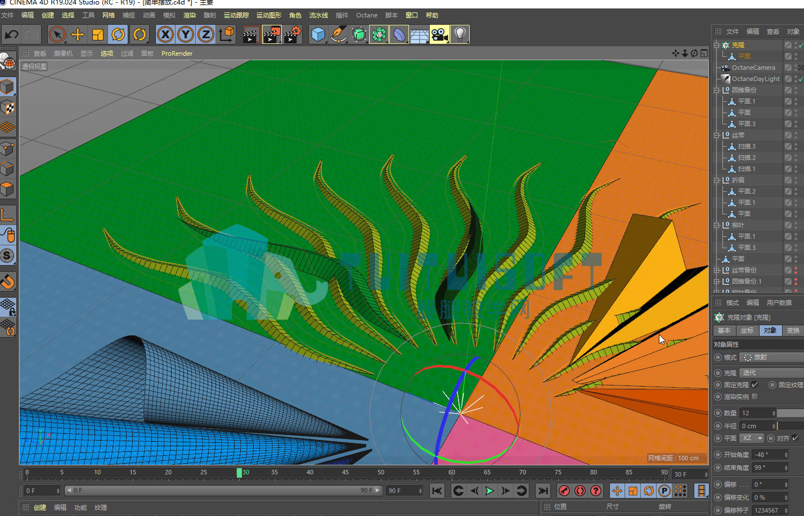Toggle the Z axis lock
804x516 pixels.
206,35
